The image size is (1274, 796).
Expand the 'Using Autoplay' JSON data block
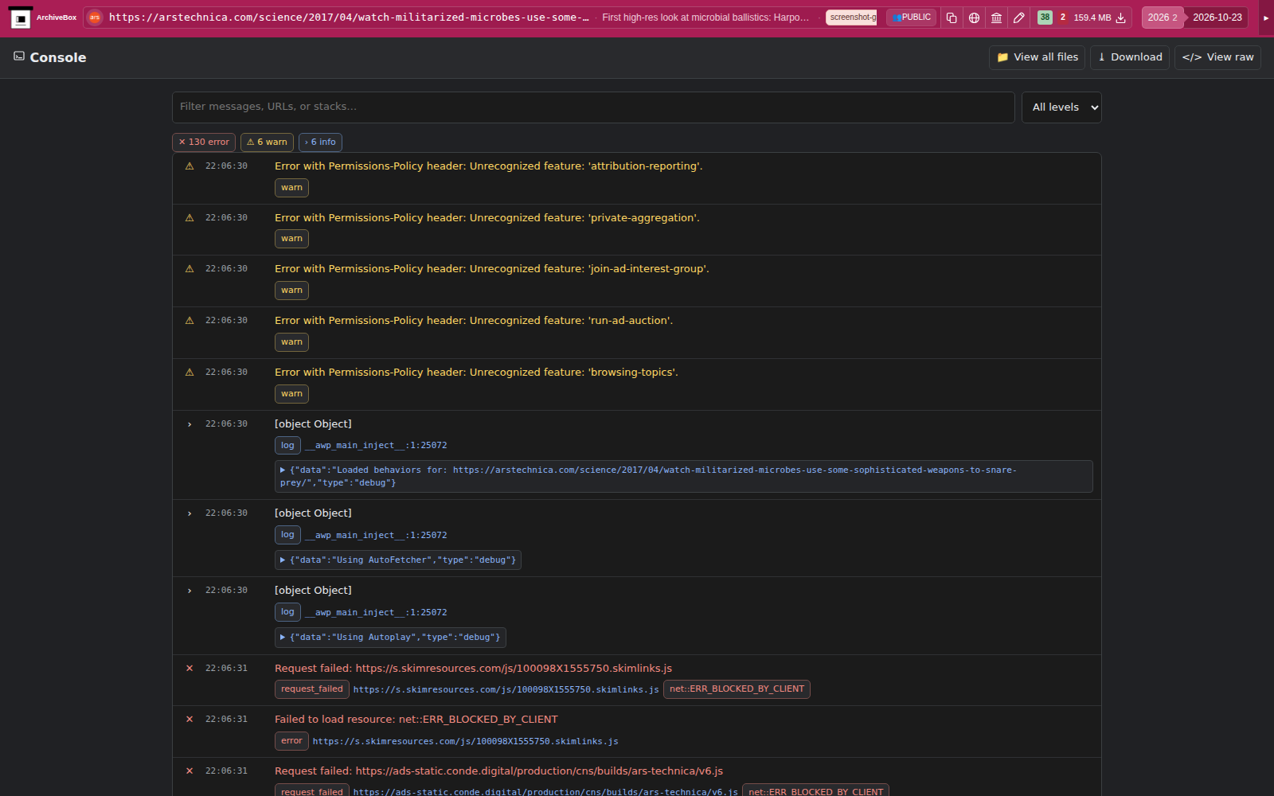pos(390,638)
